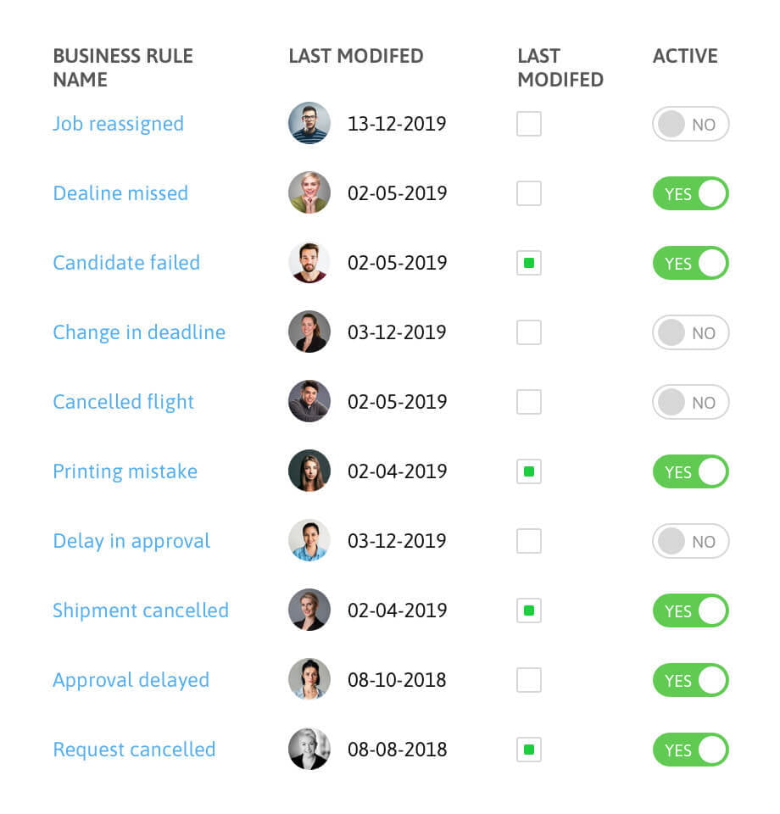Screen dimensions: 780x814
Task: Open the Shipment cancelled rule link
Action: tap(141, 610)
